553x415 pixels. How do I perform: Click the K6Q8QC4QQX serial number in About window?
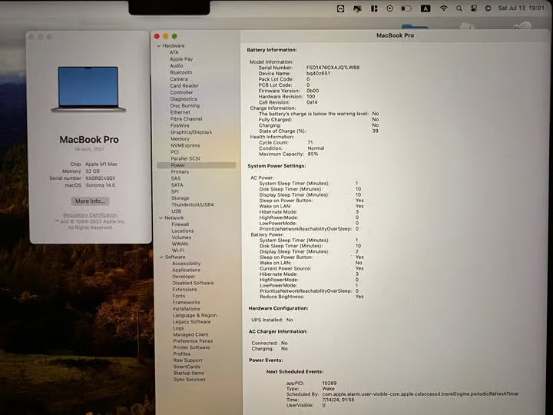click(101, 178)
